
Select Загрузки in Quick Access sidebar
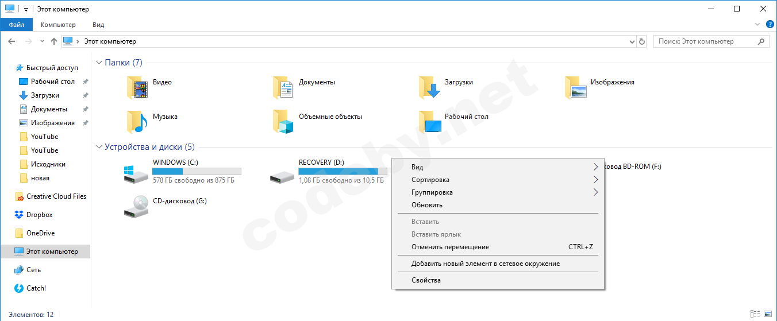[x=45, y=95]
